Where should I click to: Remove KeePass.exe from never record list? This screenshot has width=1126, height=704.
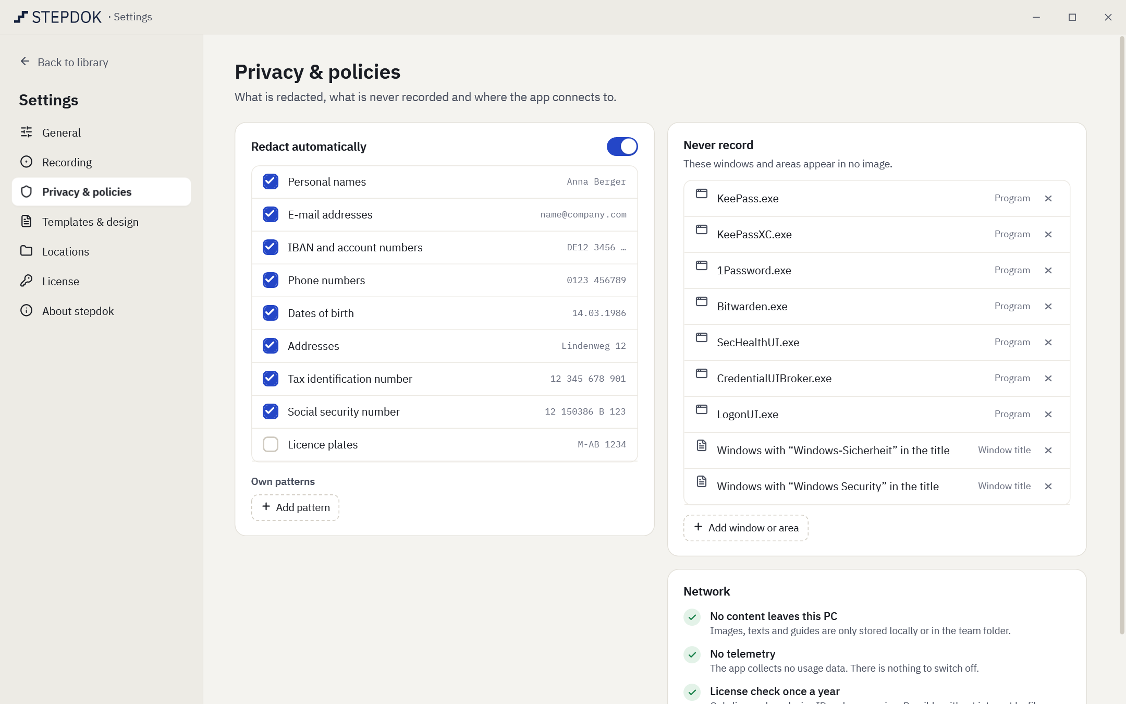1048,198
